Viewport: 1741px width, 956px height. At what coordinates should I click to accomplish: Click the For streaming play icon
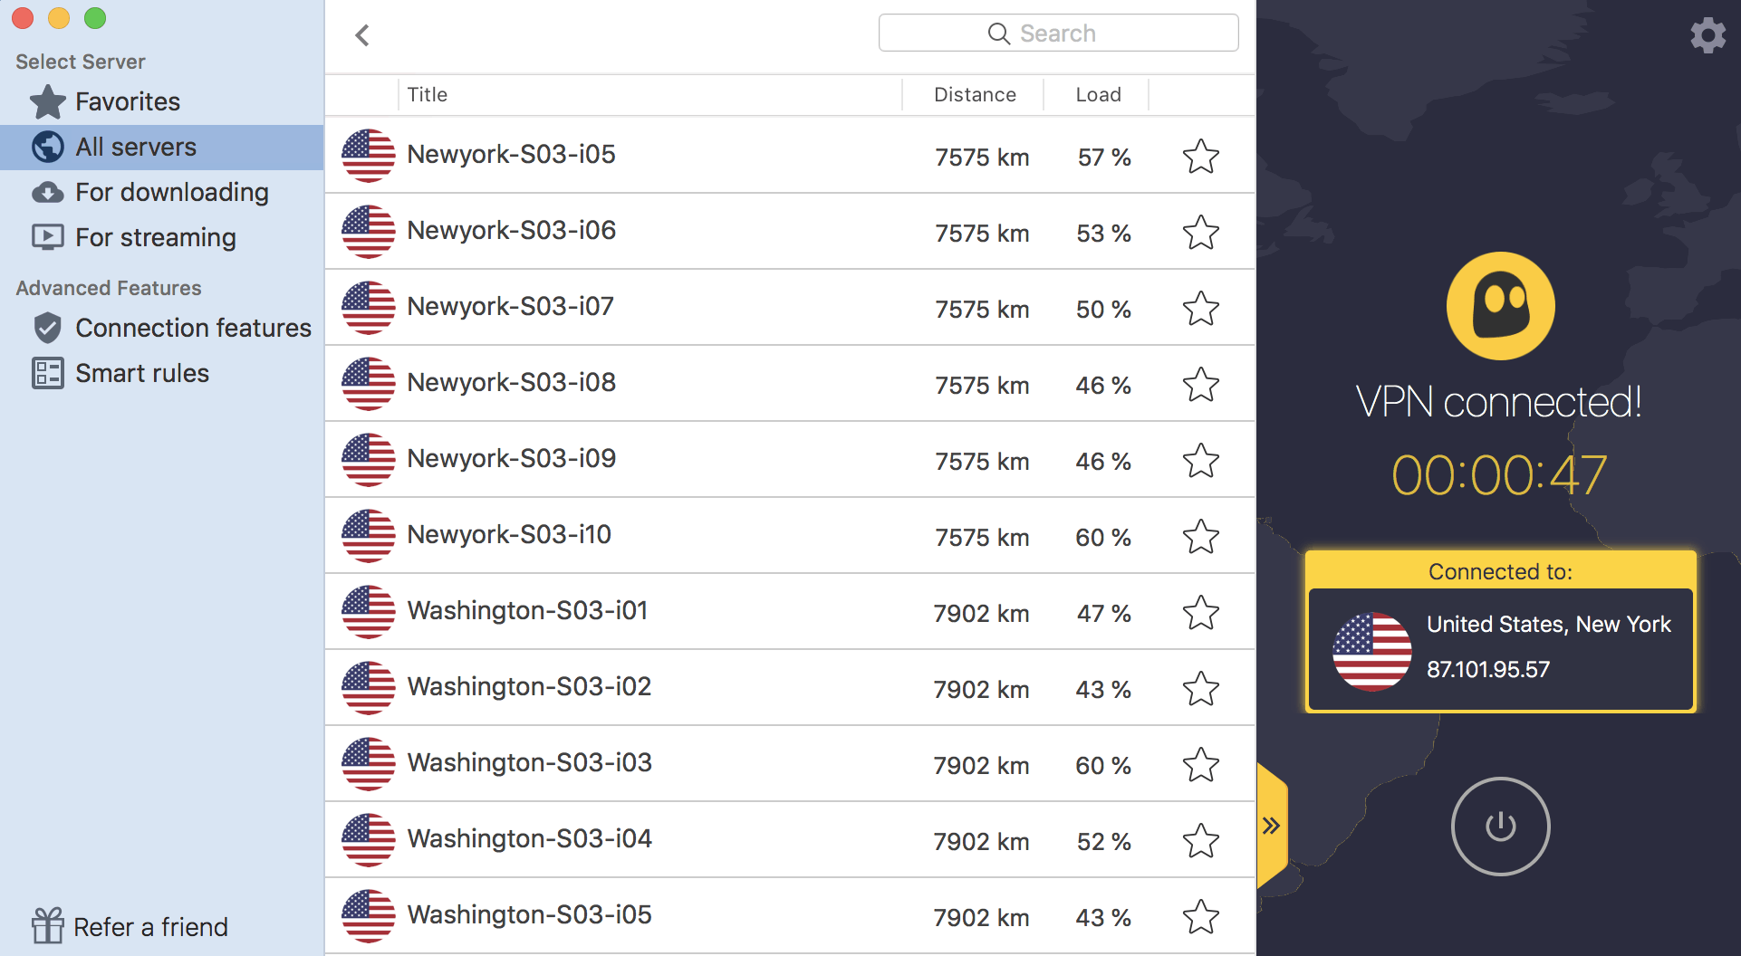(47, 237)
